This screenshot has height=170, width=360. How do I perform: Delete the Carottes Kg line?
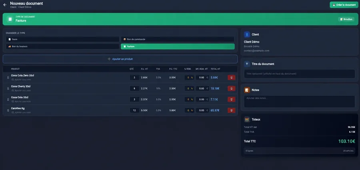coord(232,110)
